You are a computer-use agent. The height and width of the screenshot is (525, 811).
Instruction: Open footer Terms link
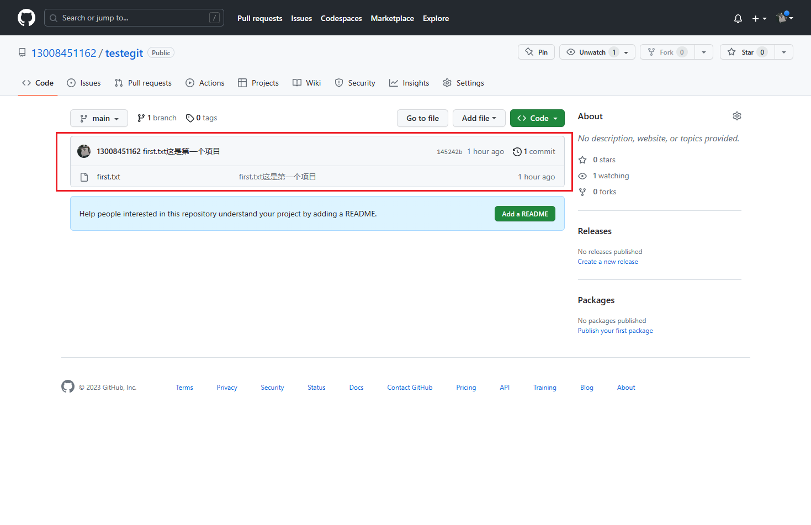[x=184, y=388]
